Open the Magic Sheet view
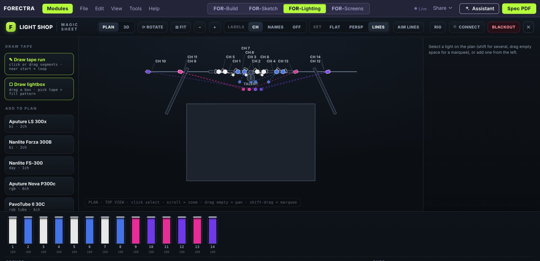Screen dimensions: 540x261 (x=69, y=27)
